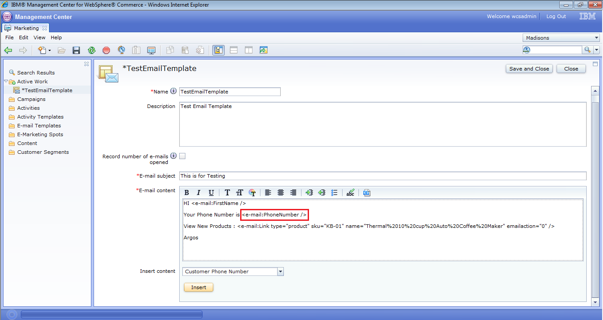Viewport: 603px width, 320px height.
Task: Click the Close button for the template
Action: 571,69
